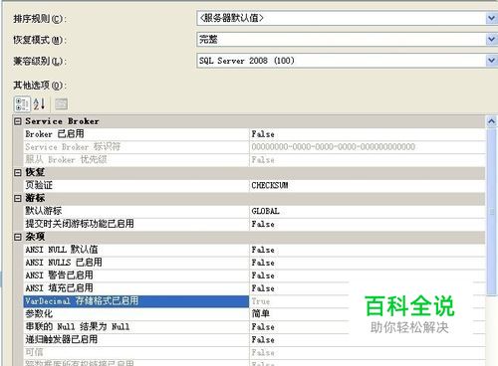Collapse the 恢复 section
This screenshot has height=366, width=498.
(18, 172)
